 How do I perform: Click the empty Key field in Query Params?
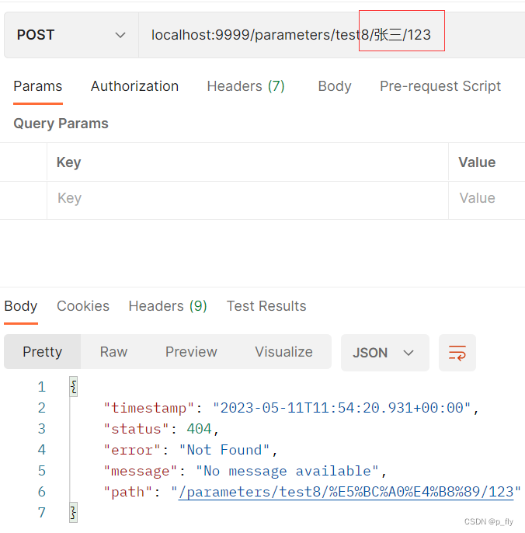(248, 198)
